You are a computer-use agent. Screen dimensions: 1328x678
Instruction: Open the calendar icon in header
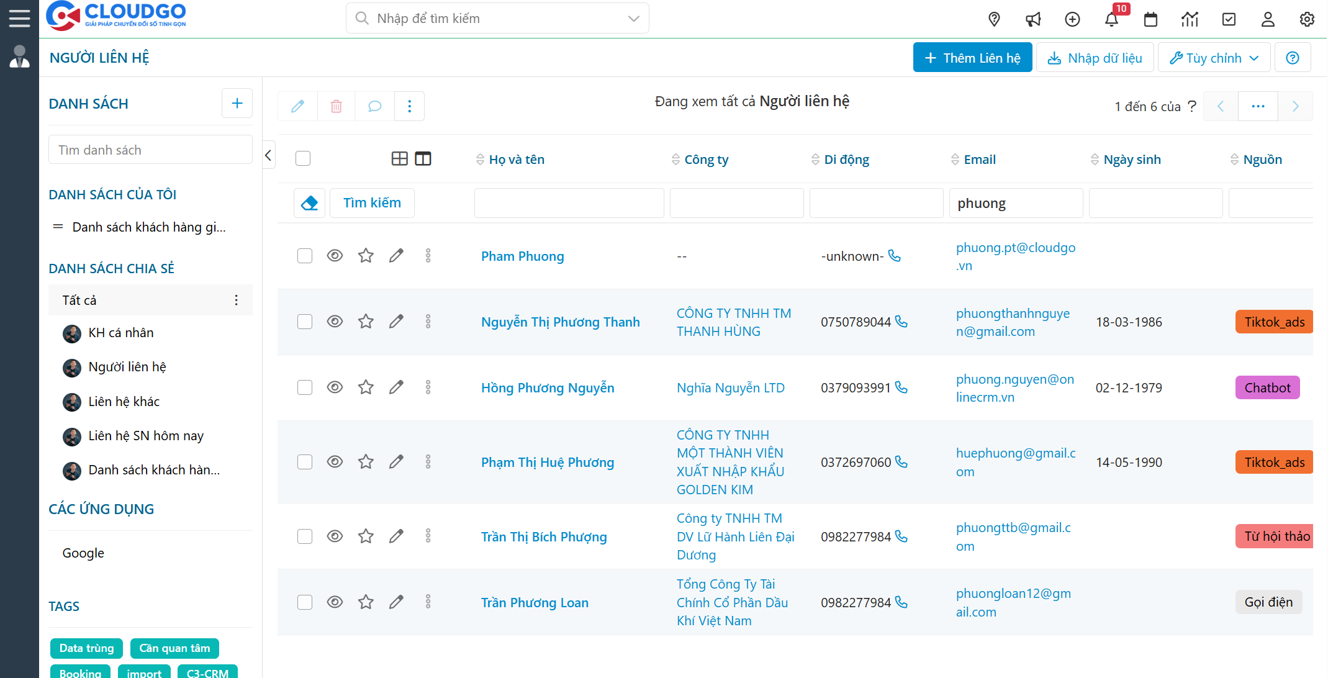pyautogui.click(x=1150, y=19)
